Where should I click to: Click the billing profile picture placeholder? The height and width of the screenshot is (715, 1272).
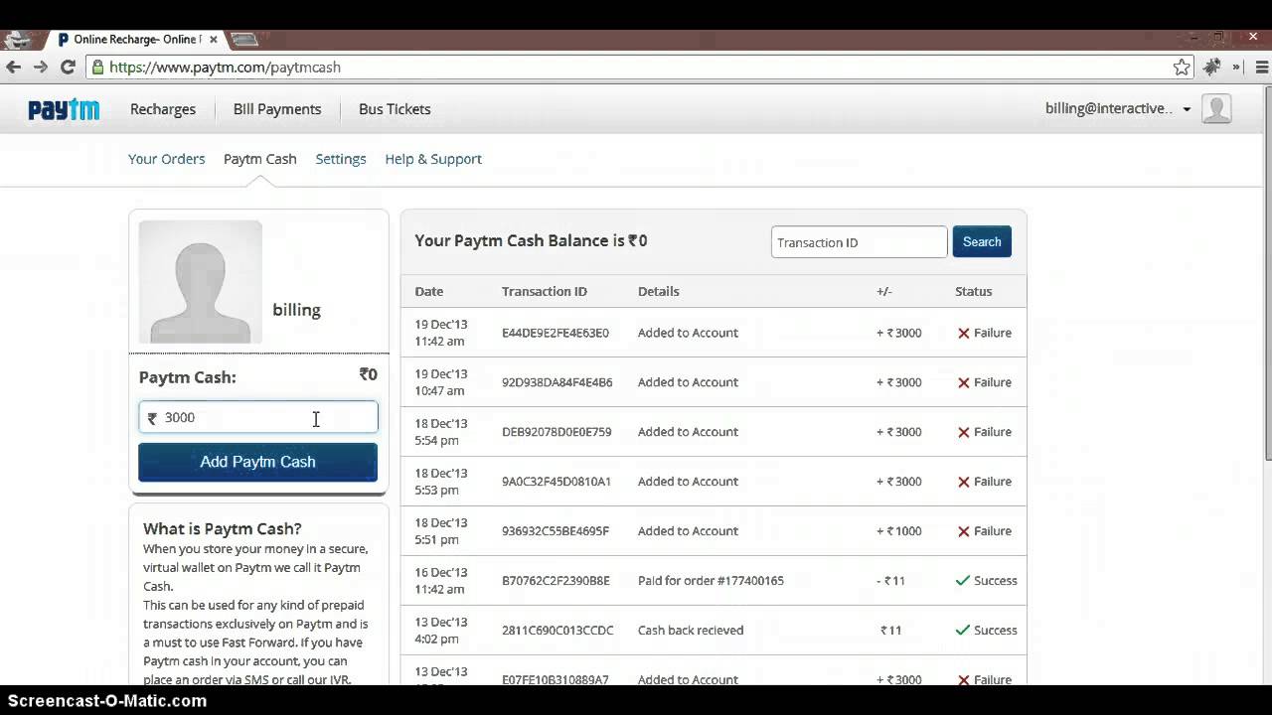point(201,282)
